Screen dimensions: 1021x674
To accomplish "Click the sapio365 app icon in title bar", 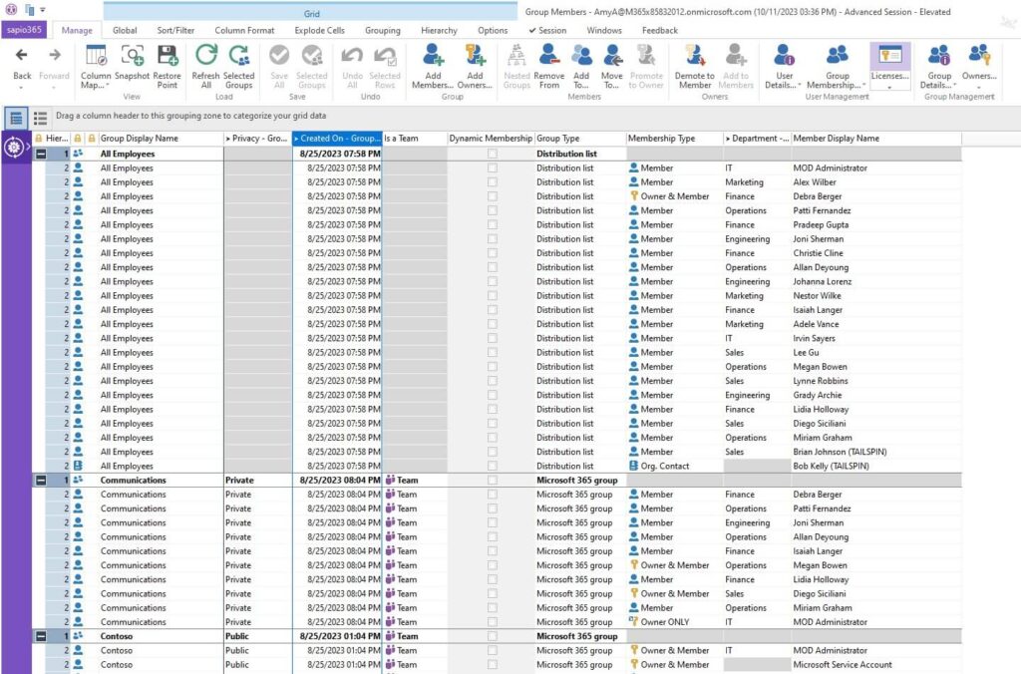I will [11, 10].
